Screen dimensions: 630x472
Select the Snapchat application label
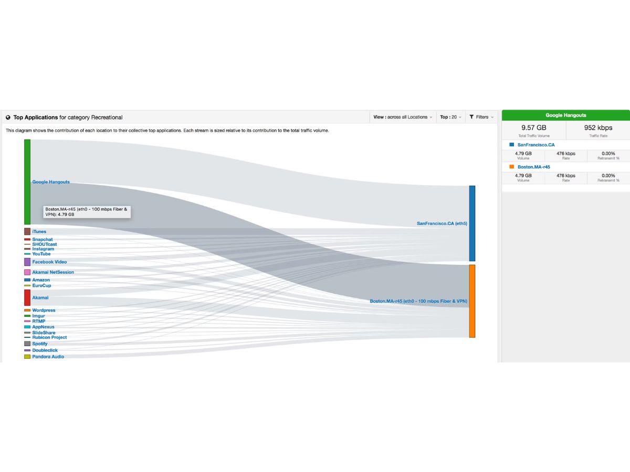click(43, 239)
